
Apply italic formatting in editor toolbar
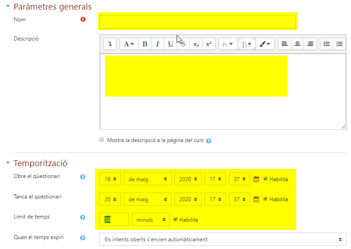click(157, 44)
